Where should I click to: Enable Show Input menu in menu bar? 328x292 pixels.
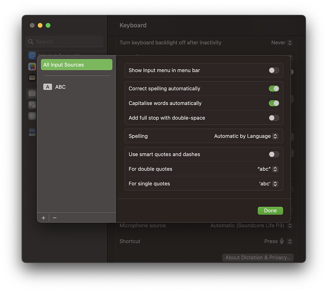point(274,70)
